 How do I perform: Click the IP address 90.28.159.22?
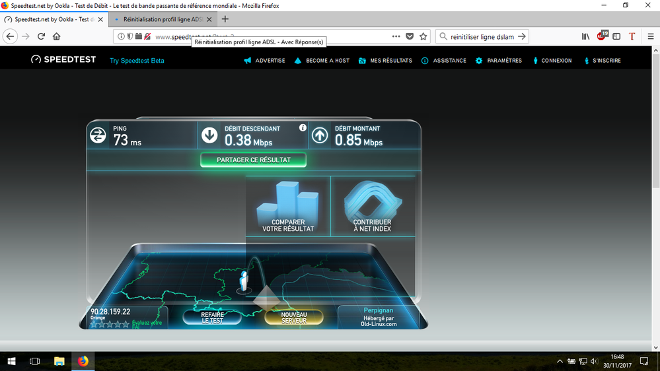[x=110, y=312]
